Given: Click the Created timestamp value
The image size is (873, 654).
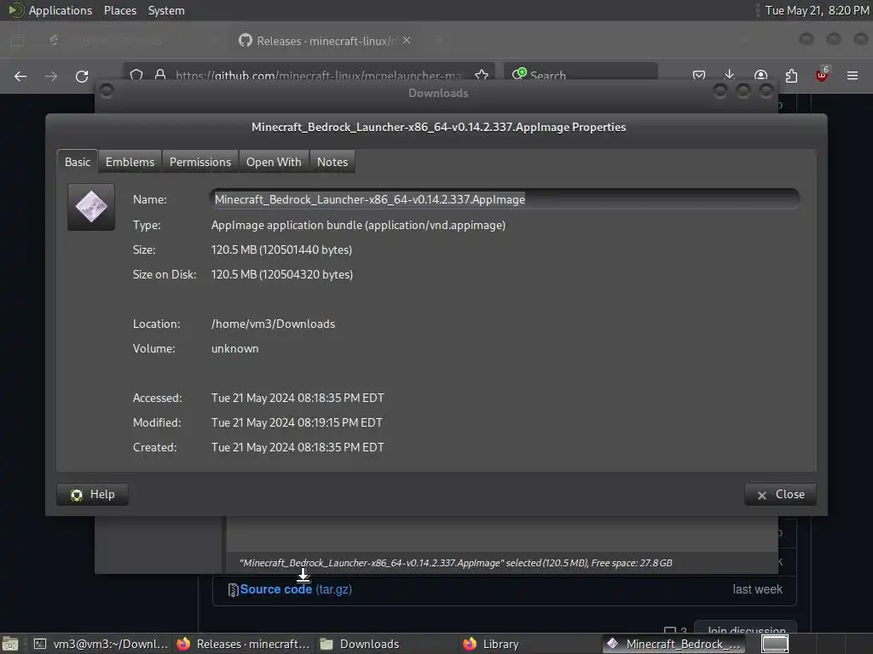Looking at the screenshot, I should (x=298, y=448).
